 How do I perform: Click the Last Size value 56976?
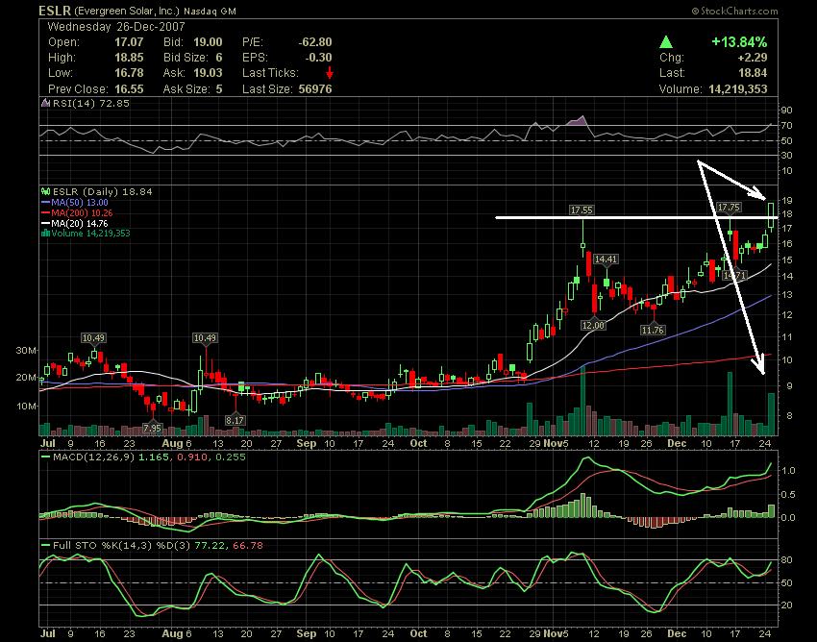tap(315, 89)
